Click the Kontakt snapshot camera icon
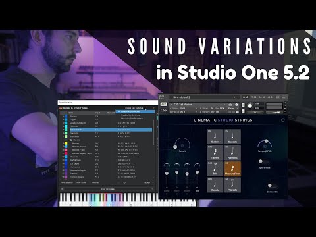The height and width of the screenshot is (237, 316). [x=230, y=105]
